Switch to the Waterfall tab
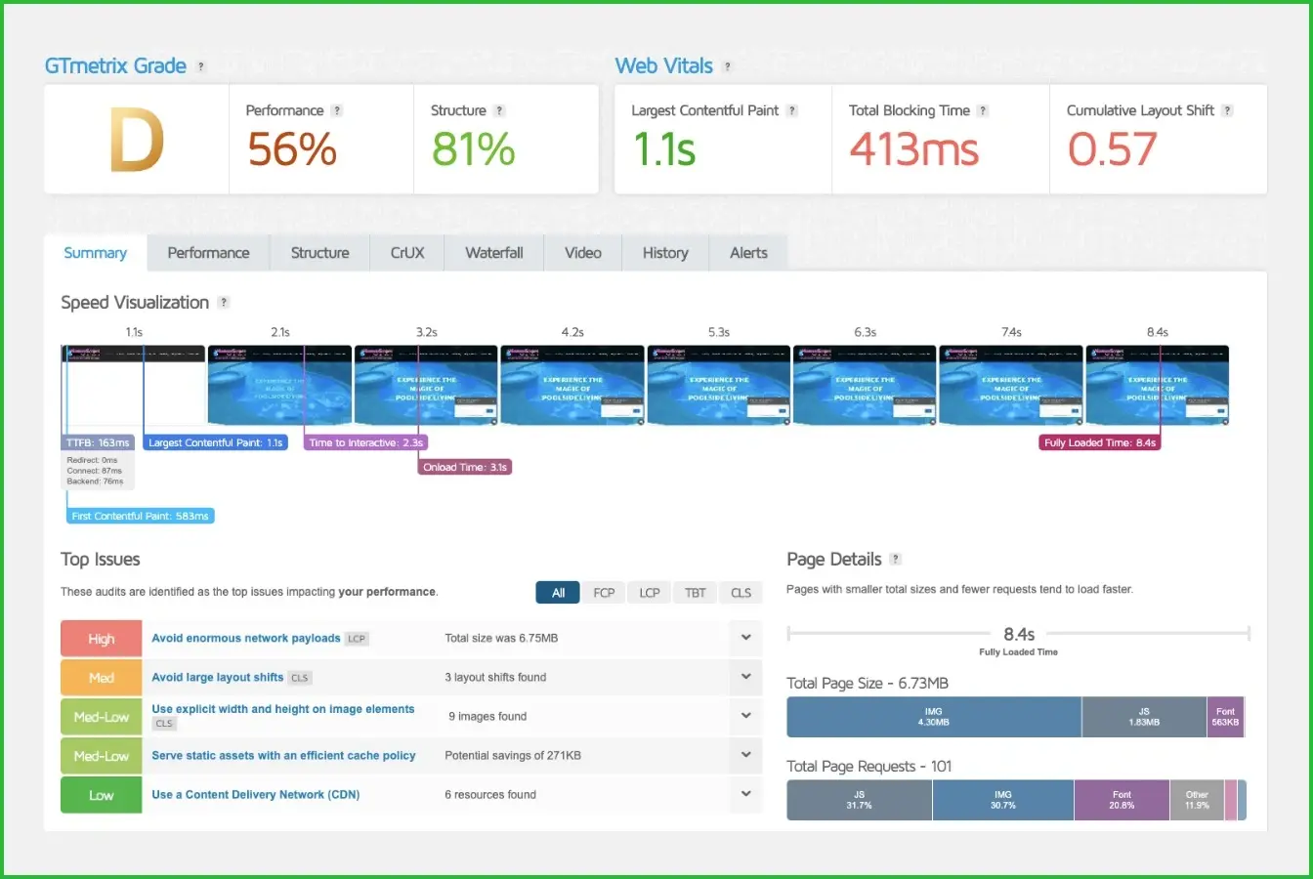Viewport: 1313px width, 879px height. coord(493,252)
